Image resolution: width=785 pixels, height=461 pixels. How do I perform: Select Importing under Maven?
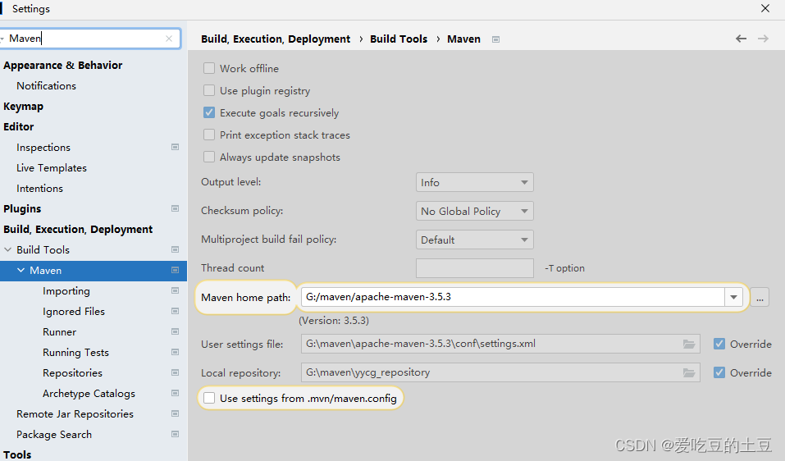coord(66,291)
